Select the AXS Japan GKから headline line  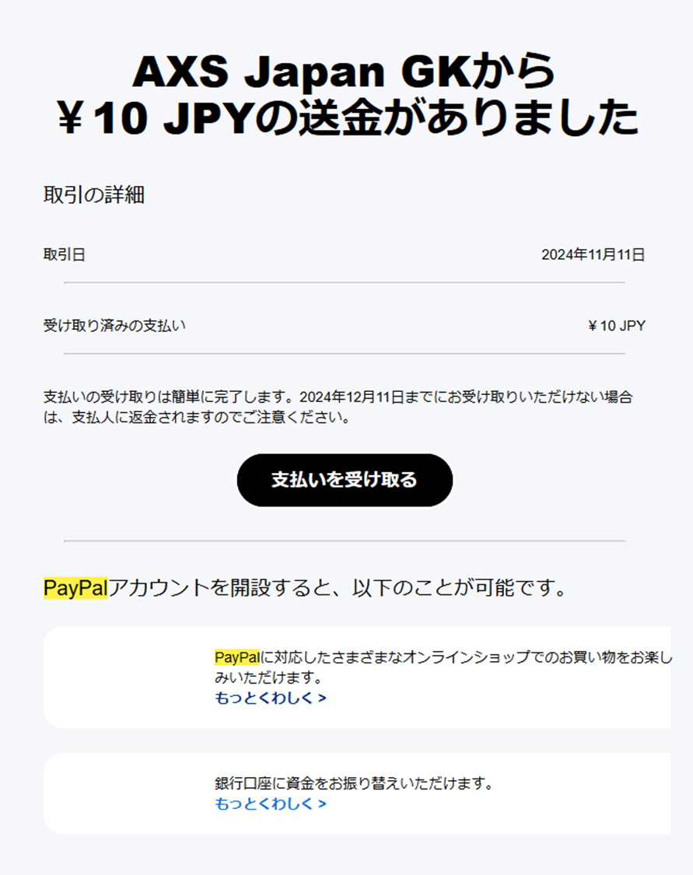345,72
